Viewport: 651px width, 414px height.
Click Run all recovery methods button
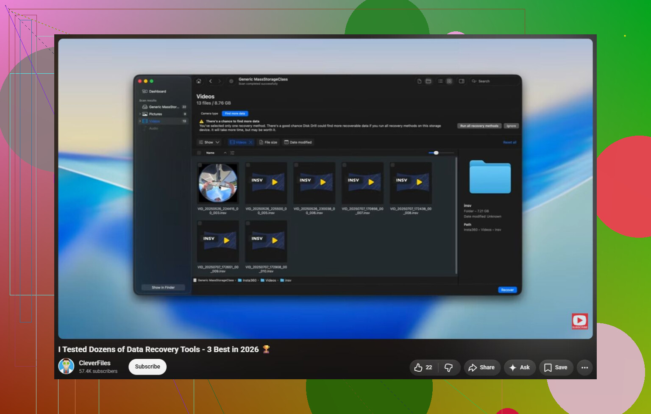pyautogui.click(x=479, y=126)
